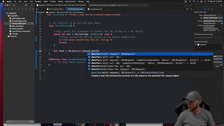Show the History inspector
This screenshot has height=126, width=224.
209,9
